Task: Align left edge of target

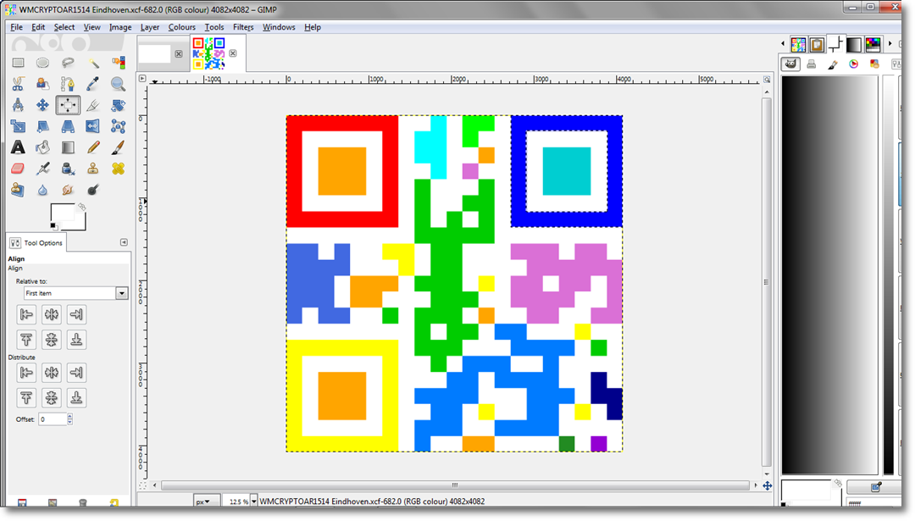Action: [26, 314]
